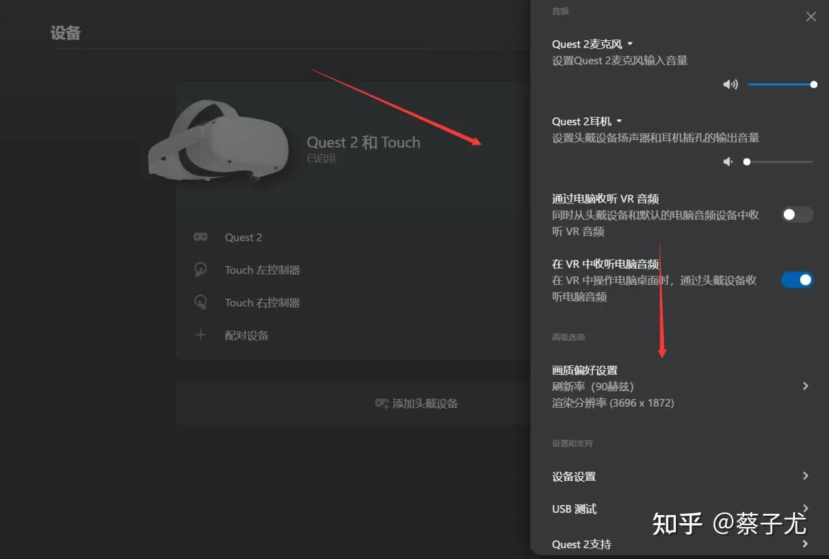
Task: Open the USB 测试 entry
Action: (x=680, y=509)
